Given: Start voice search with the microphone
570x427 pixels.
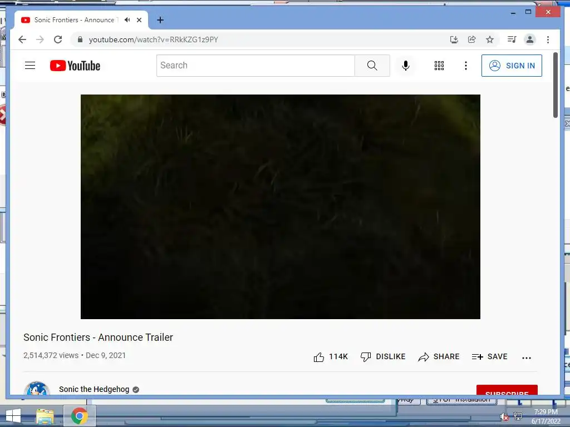Looking at the screenshot, I should coord(406,66).
